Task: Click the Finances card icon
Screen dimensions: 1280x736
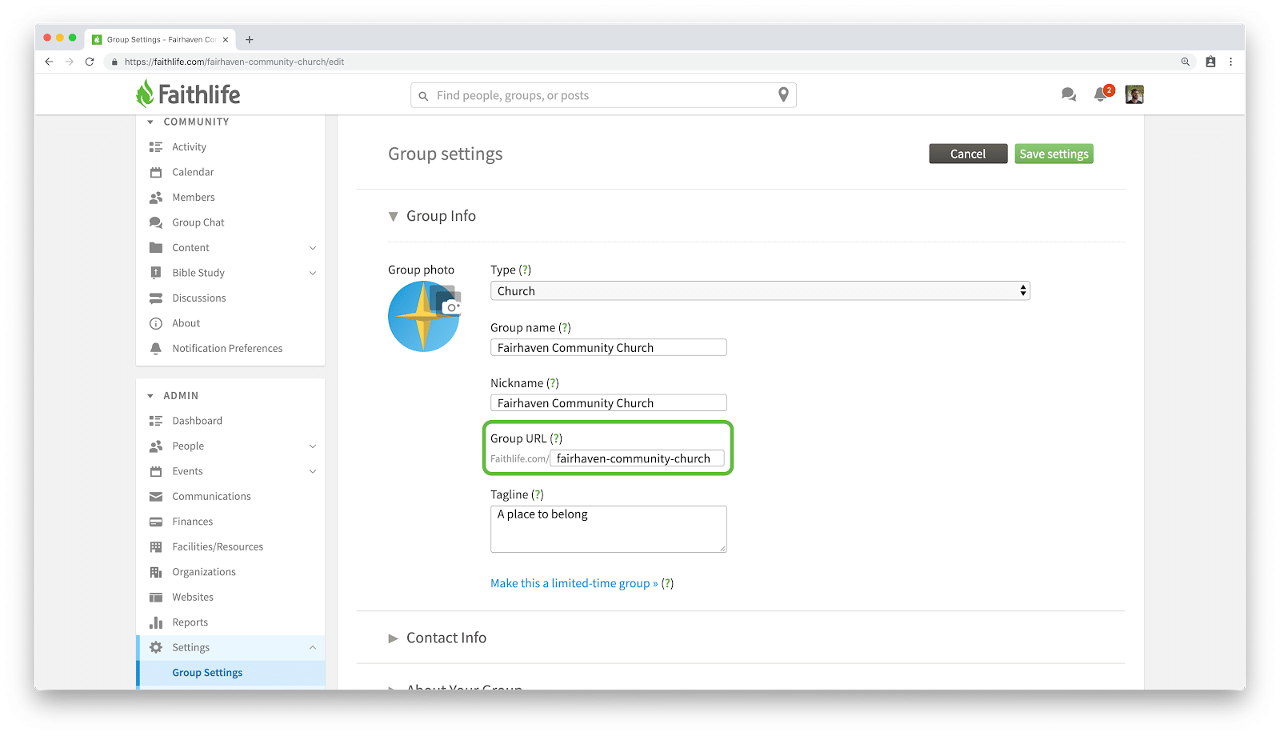Action: (x=156, y=522)
